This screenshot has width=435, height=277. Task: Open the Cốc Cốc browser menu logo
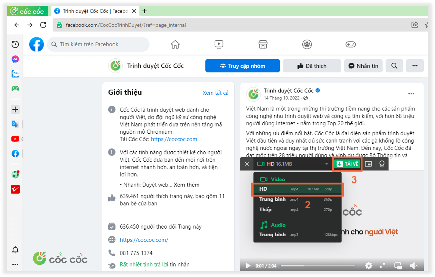(27, 11)
